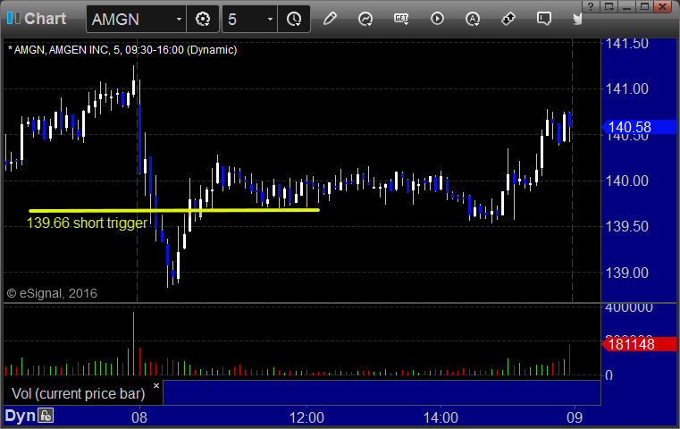
Task: Select the pencil drawing tool
Action: point(330,19)
